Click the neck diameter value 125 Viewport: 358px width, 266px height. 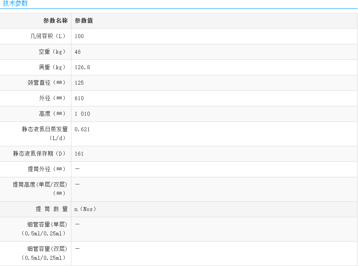click(x=79, y=83)
